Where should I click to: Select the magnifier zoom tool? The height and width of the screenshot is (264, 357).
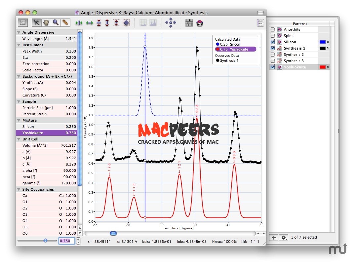click(x=56, y=22)
